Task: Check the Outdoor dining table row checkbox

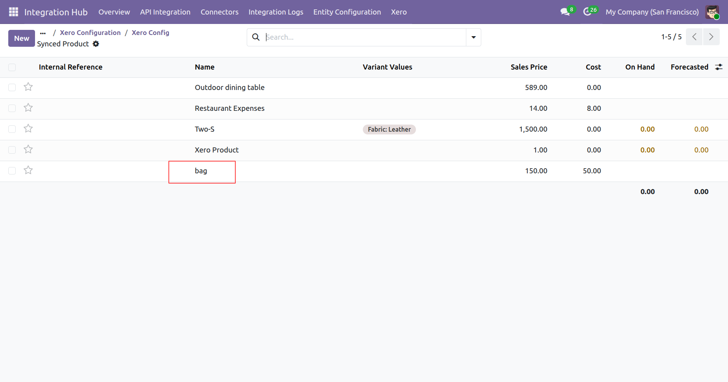Action: tap(12, 88)
